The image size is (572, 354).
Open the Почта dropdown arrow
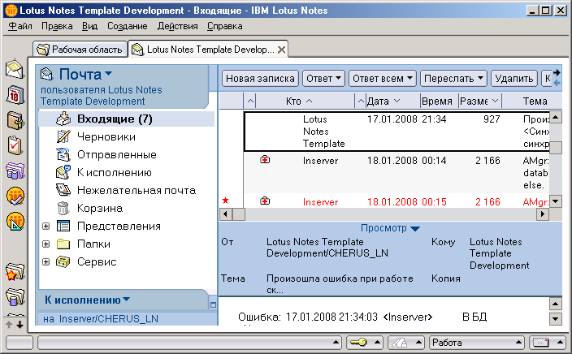[109, 74]
